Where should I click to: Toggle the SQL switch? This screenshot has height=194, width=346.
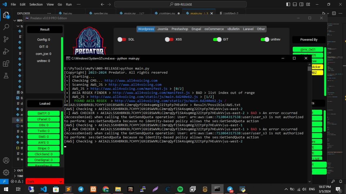[122, 39]
